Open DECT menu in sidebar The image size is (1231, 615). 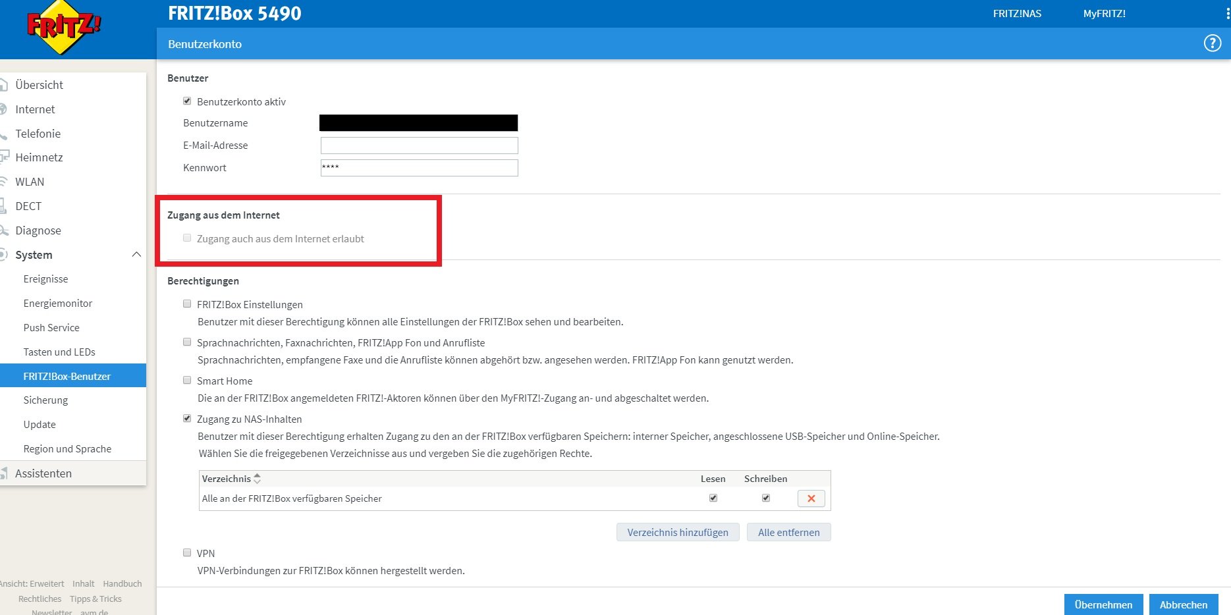[28, 206]
